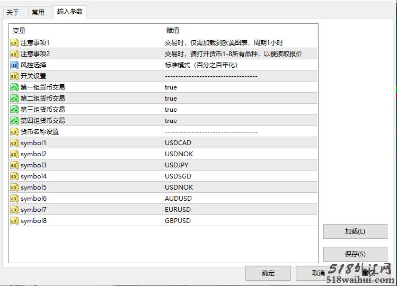The width and height of the screenshot is (397, 286).
Task: Click the 加载(L) button
Action: pyautogui.click(x=355, y=231)
